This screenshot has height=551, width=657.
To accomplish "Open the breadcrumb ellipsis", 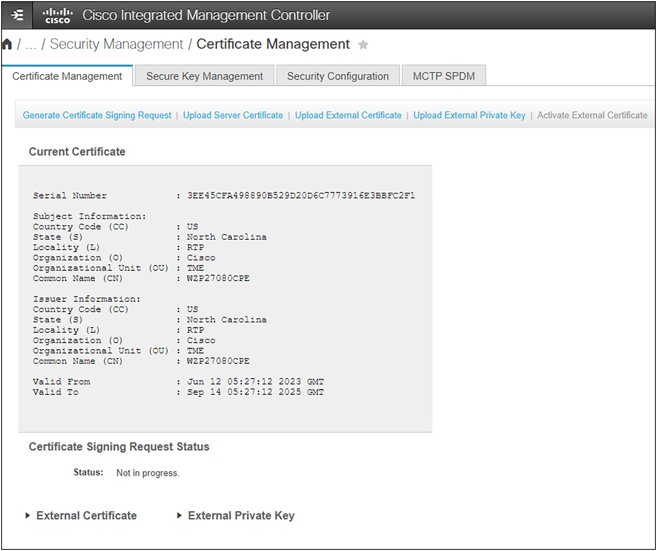I will point(31,45).
